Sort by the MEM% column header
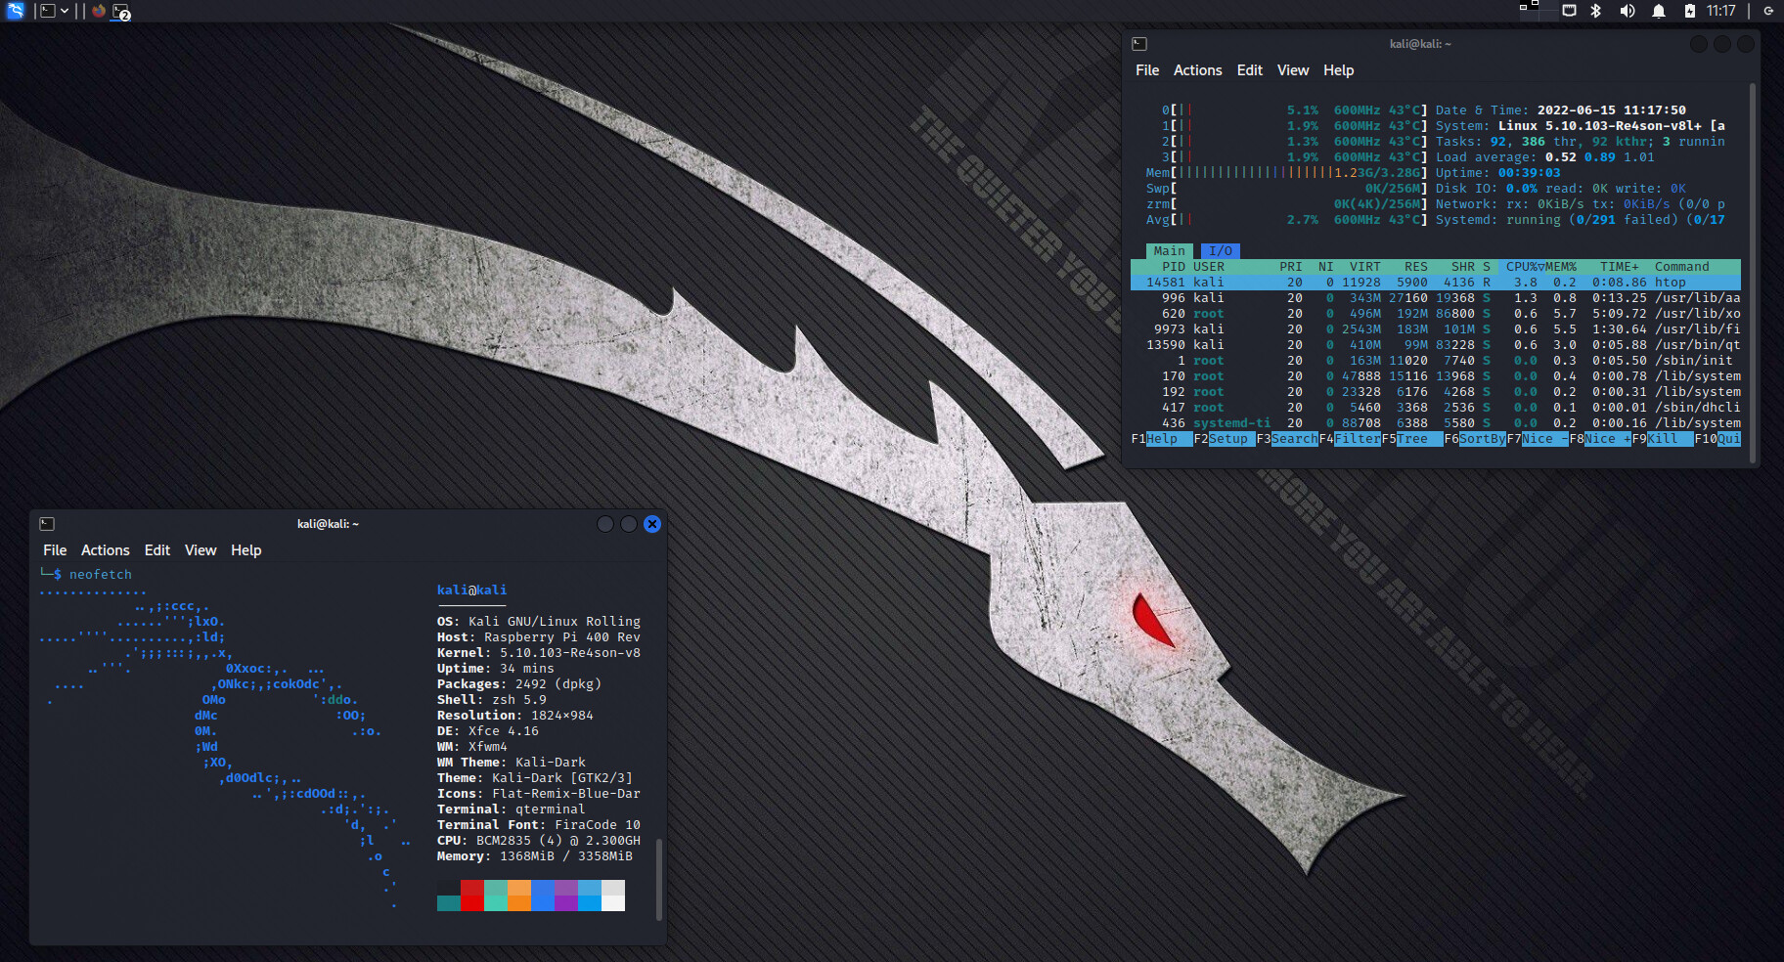Image resolution: width=1784 pixels, height=962 pixels. point(1561,267)
